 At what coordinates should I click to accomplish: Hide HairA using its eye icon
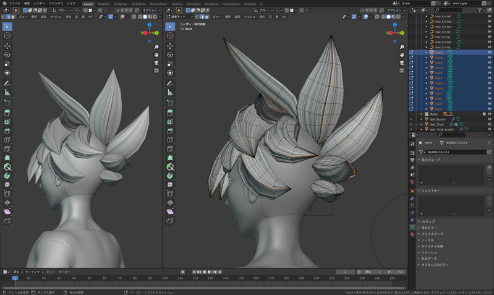(x=489, y=53)
